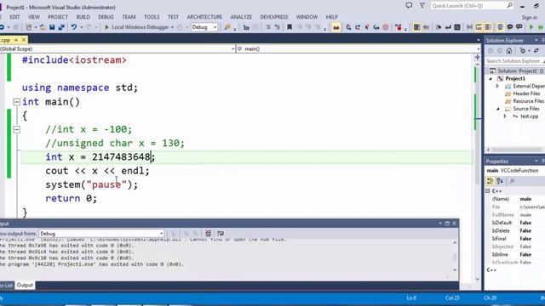Expand External Dependencies node
The image size is (545, 306).
[497, 86]
